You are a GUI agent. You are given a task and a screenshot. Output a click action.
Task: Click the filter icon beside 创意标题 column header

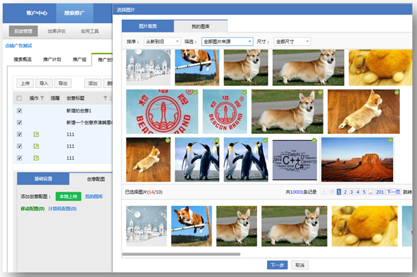click(x=104, y=99)
